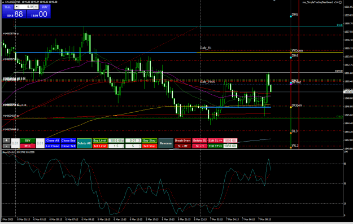Click the WL3 level label
The height and width of the screenshot is (224, 353).
[295, 146]
